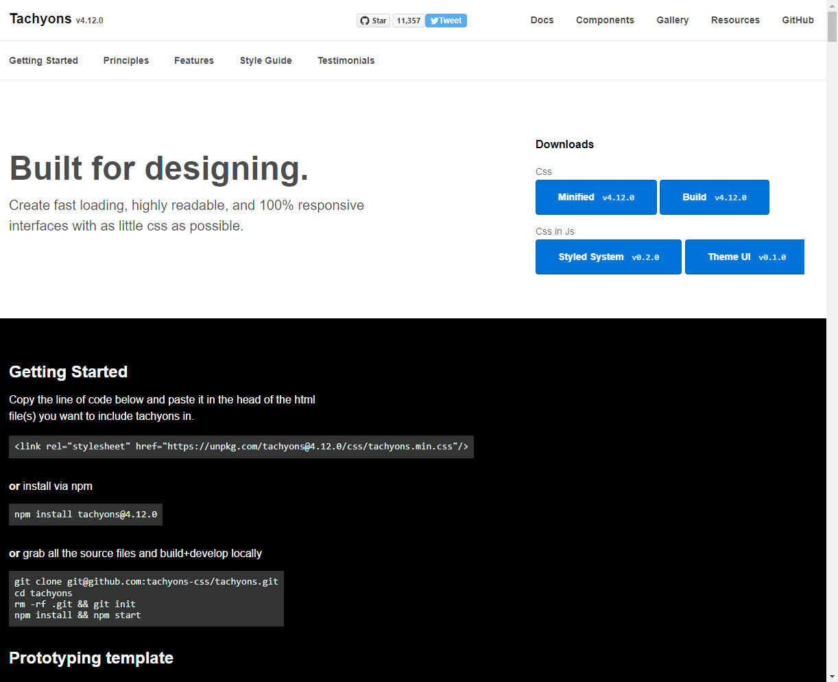Switch to the Style Guide tab
Screen dimensions: 838x682
pos(265,60)
